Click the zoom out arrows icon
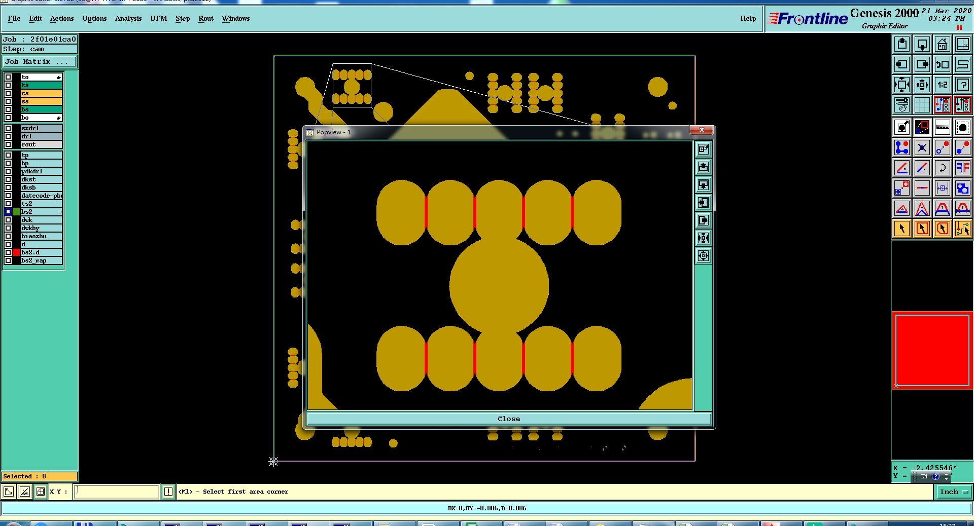This screenshot has height=526, width=974. tap(922, 85)
